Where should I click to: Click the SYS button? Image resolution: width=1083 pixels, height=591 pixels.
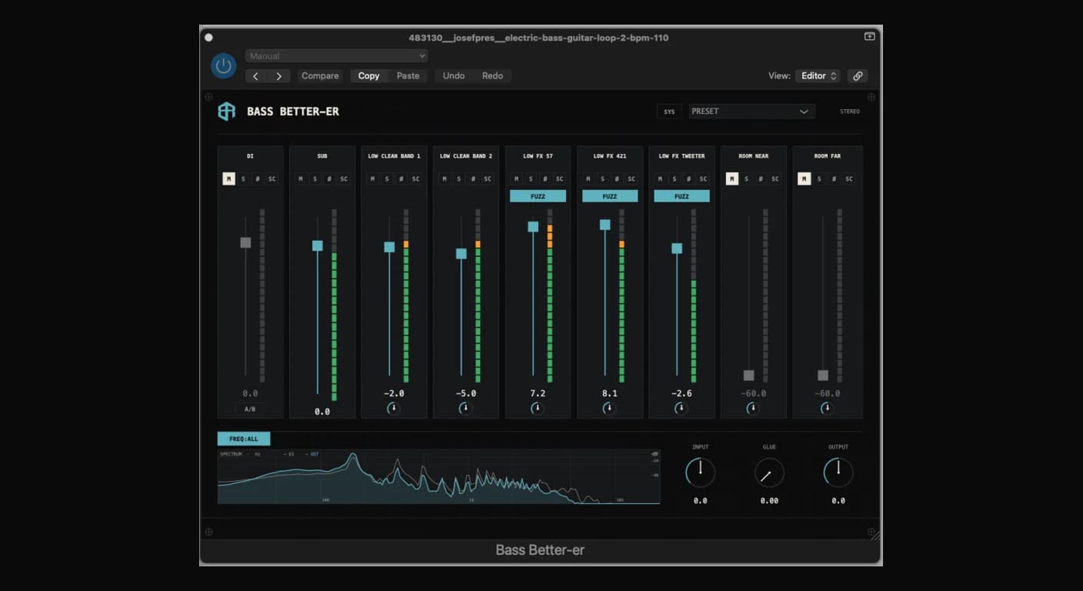point(669,112)
